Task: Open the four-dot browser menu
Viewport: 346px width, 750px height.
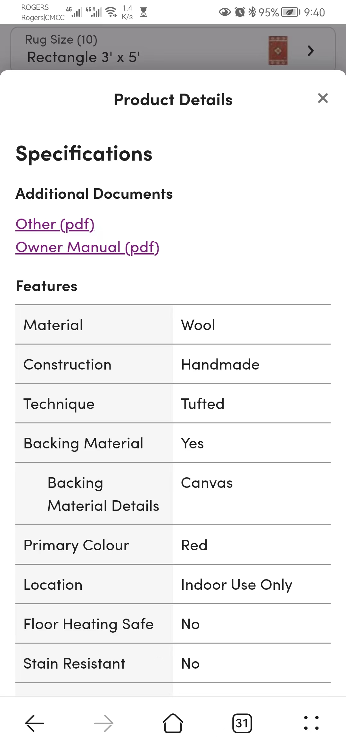Action: 311,723
